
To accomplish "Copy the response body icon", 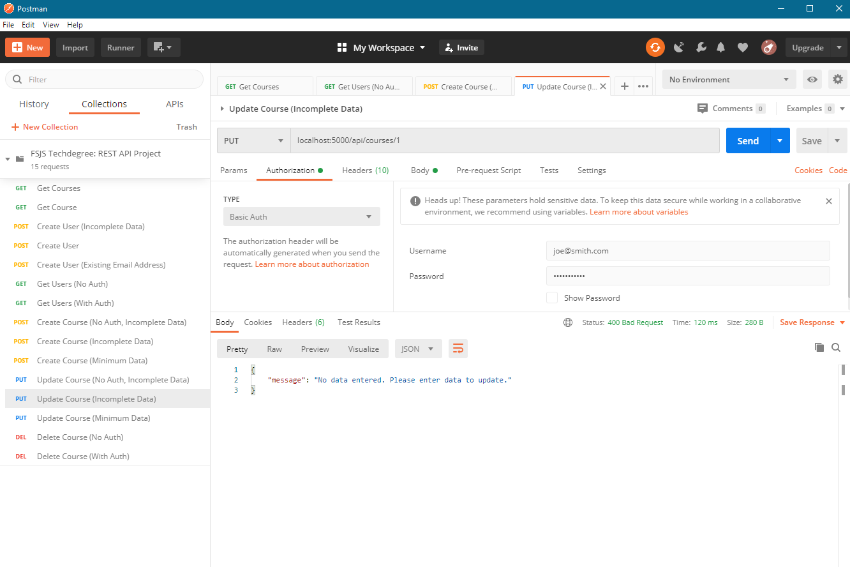I will 819,347.
